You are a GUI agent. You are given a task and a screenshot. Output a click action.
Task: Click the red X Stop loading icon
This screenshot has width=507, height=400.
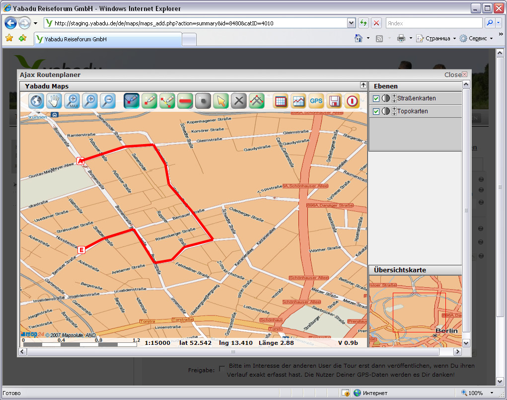[376, 23]
